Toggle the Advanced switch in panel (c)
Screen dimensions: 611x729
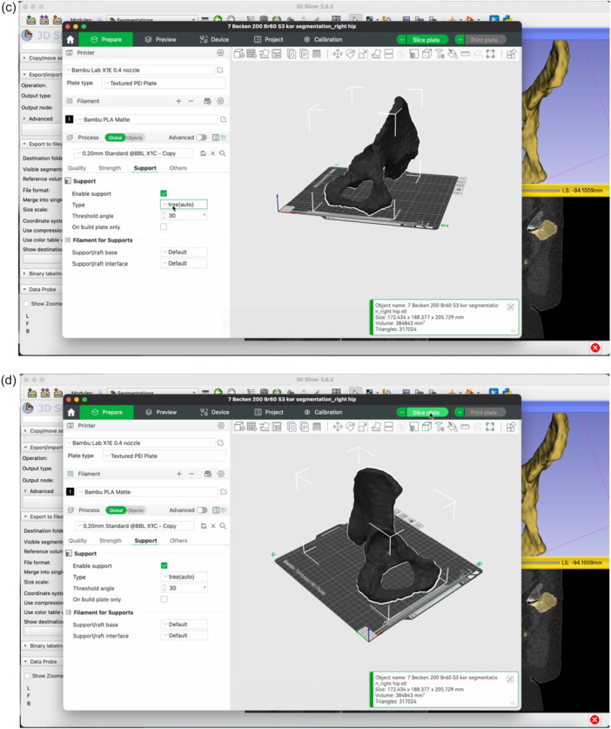tap(202, 138)
